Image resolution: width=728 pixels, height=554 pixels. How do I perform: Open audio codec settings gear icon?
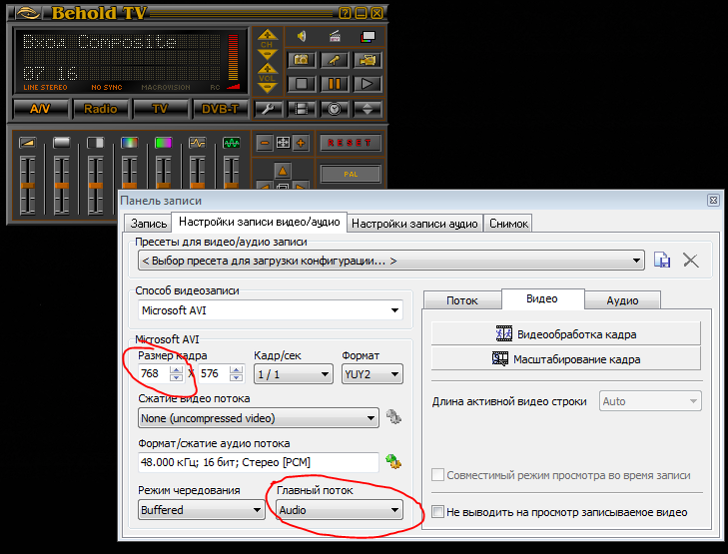393,462
